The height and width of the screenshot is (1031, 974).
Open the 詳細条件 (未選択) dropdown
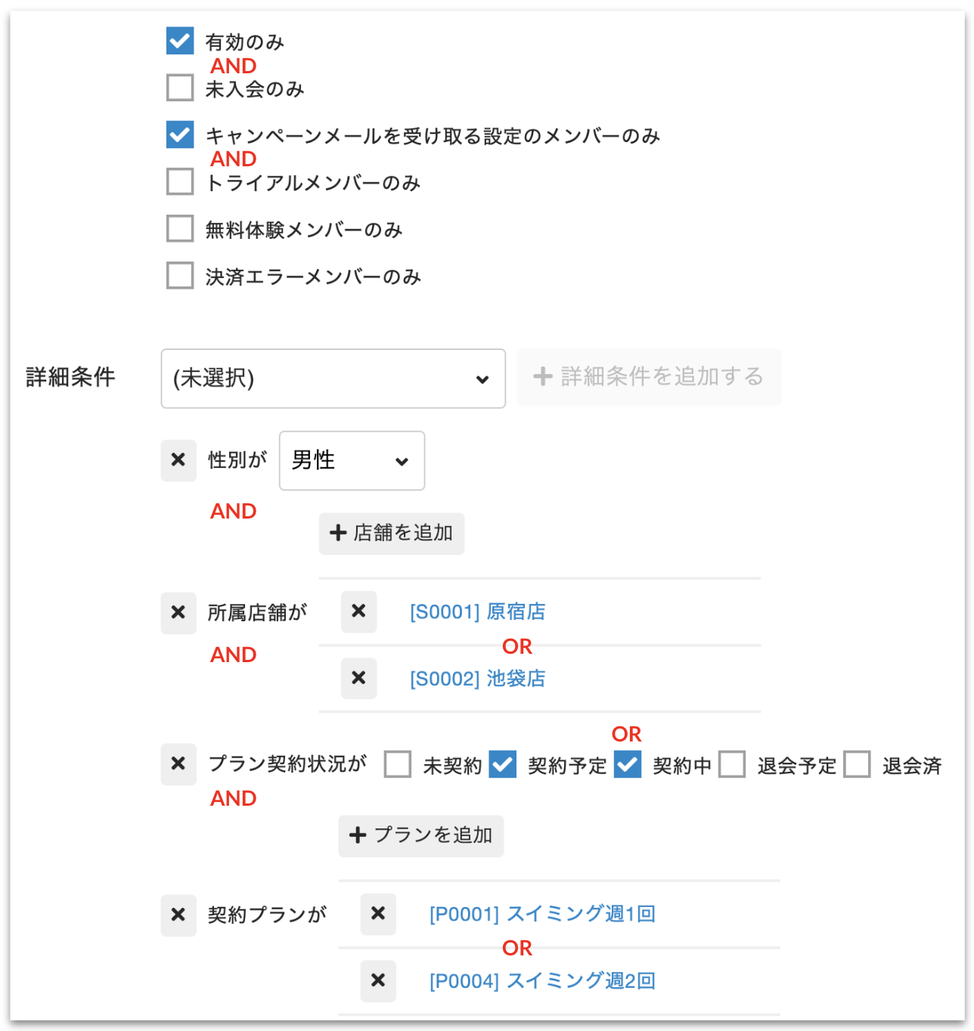pos(333,379)
